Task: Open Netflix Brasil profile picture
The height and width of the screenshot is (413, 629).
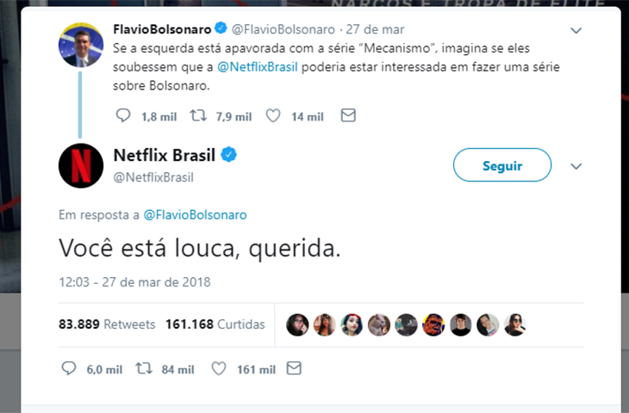Action: pos(81,164)
